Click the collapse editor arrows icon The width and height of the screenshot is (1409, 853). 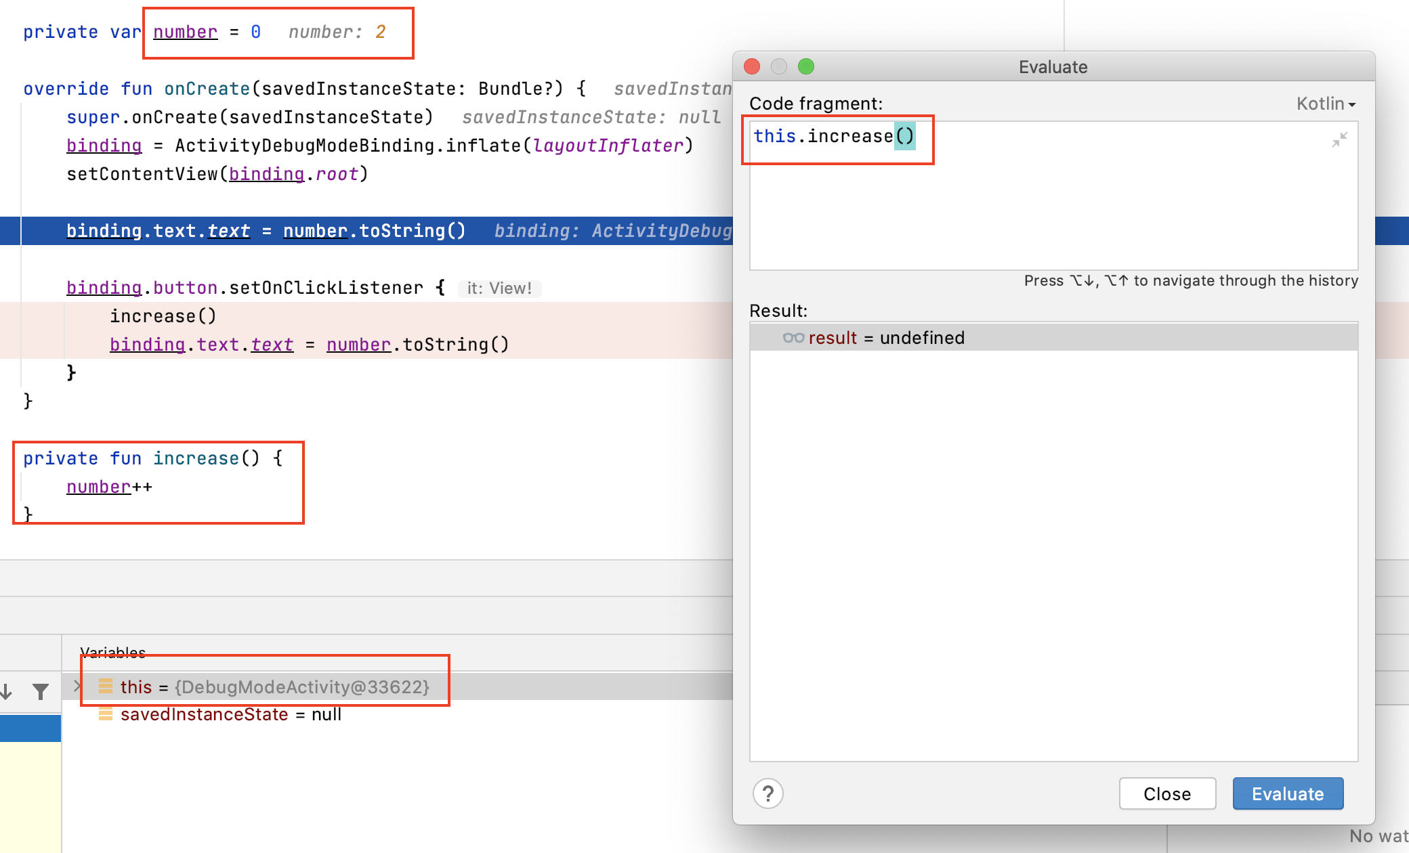(1339, 139)
